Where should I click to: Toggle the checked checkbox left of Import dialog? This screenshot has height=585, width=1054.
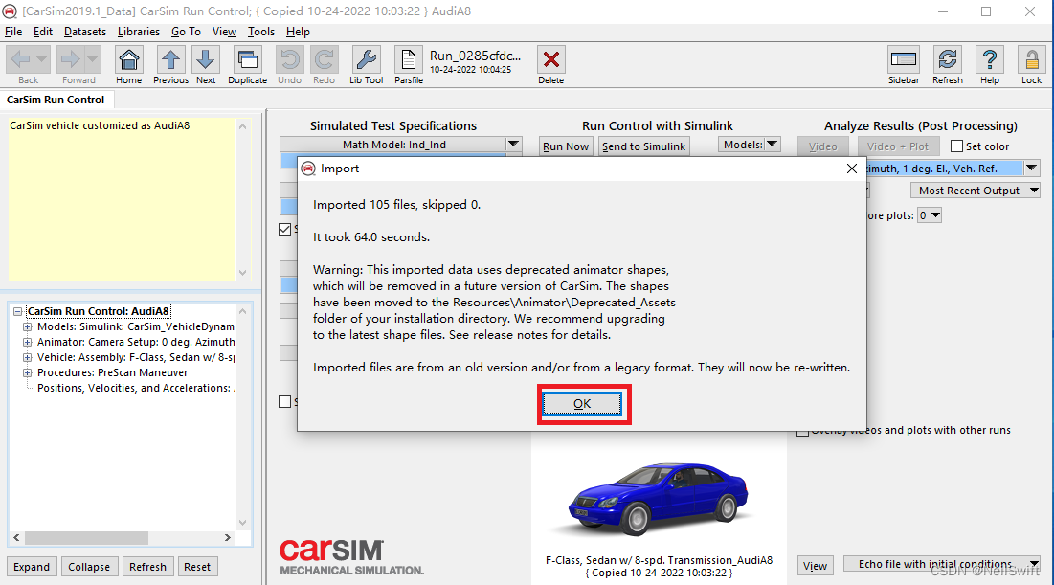click(x=285, y=229)
